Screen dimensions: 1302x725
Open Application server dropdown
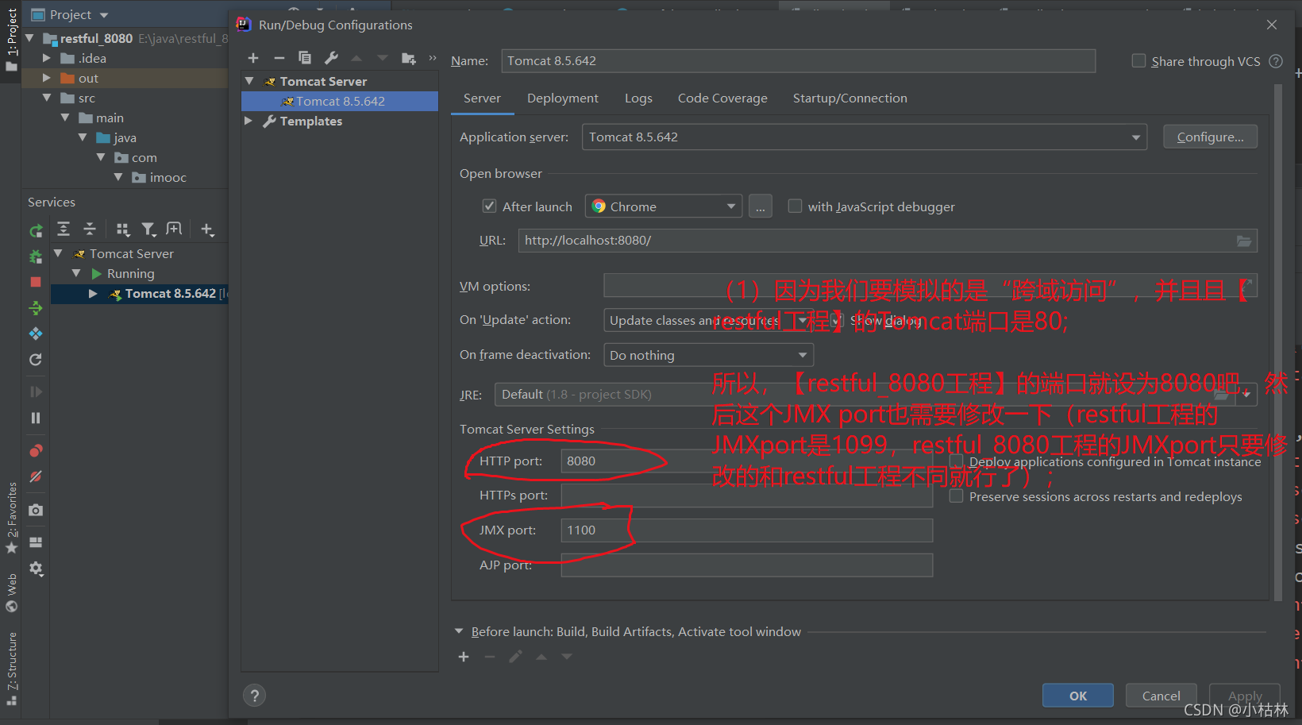865,137
